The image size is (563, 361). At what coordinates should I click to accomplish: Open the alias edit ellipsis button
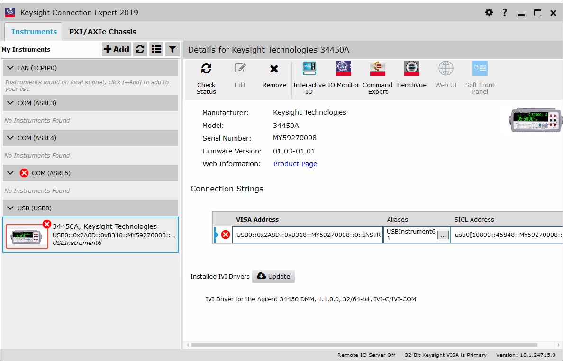tap(443, 235)
